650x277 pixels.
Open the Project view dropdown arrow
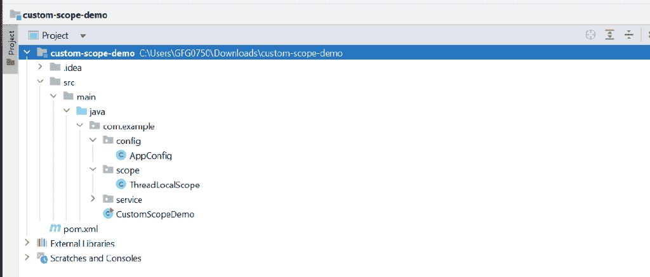tap(83, 36)
